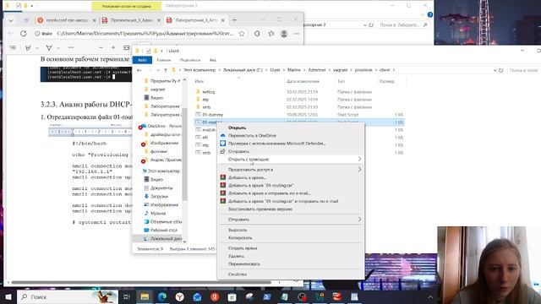The image size is (541, 304).
Task: Click the fit-to-width icon in PDF toolbar
Action: click(x=126, y=47)
